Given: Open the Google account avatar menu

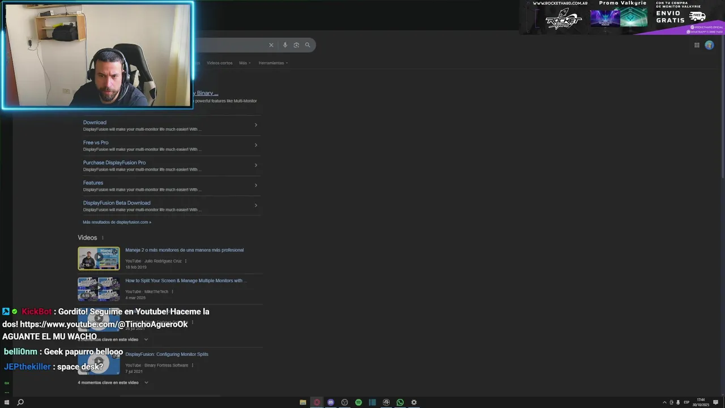Looking at the screenshot, I should [x=709, y=45].
